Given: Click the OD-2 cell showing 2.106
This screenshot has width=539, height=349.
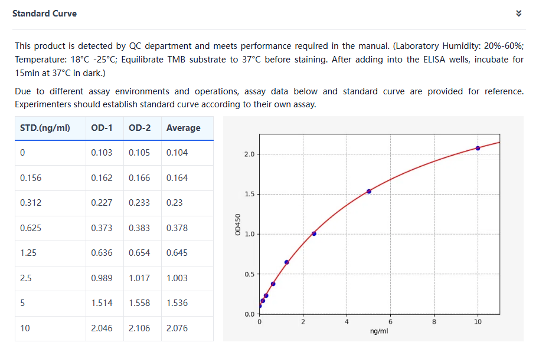Looking at the screenshot, I should tap(139, 328).
